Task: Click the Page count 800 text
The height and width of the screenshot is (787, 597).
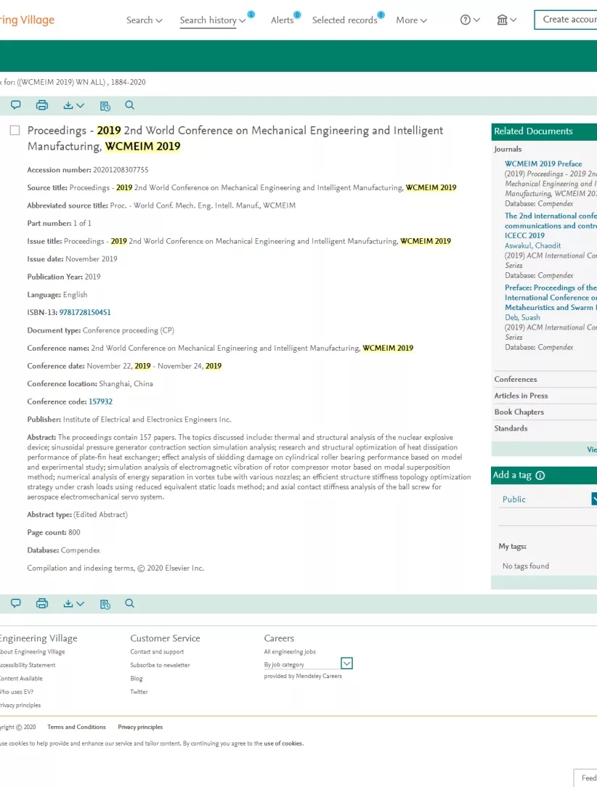Action: (x=54, y=532)
